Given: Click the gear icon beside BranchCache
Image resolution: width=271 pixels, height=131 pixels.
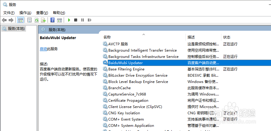Looking at the screenshot, I should tap(105, 88).
